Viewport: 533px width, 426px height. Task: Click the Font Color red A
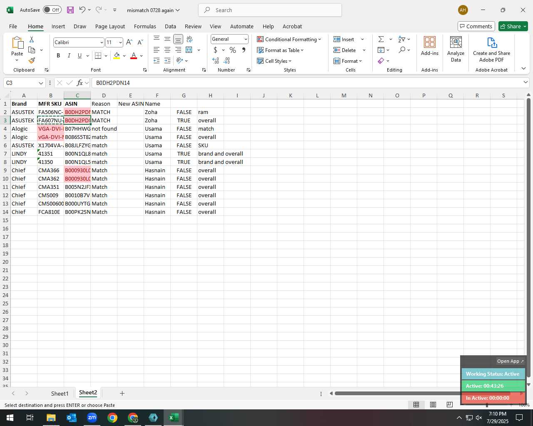click(134, 56)
